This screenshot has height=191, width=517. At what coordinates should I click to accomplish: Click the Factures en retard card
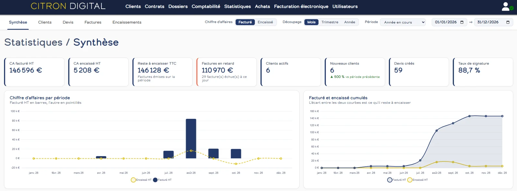[227, 72]
